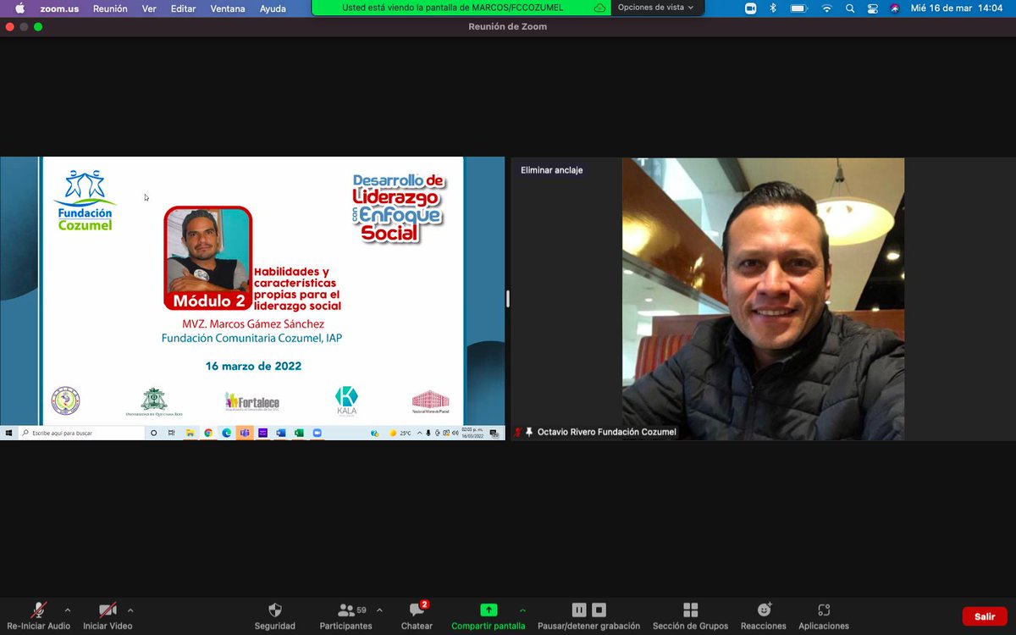Screen dimensions: 1016x635
Task: Open the Seguridad shield menu
Action: click(x=275, y=616)
